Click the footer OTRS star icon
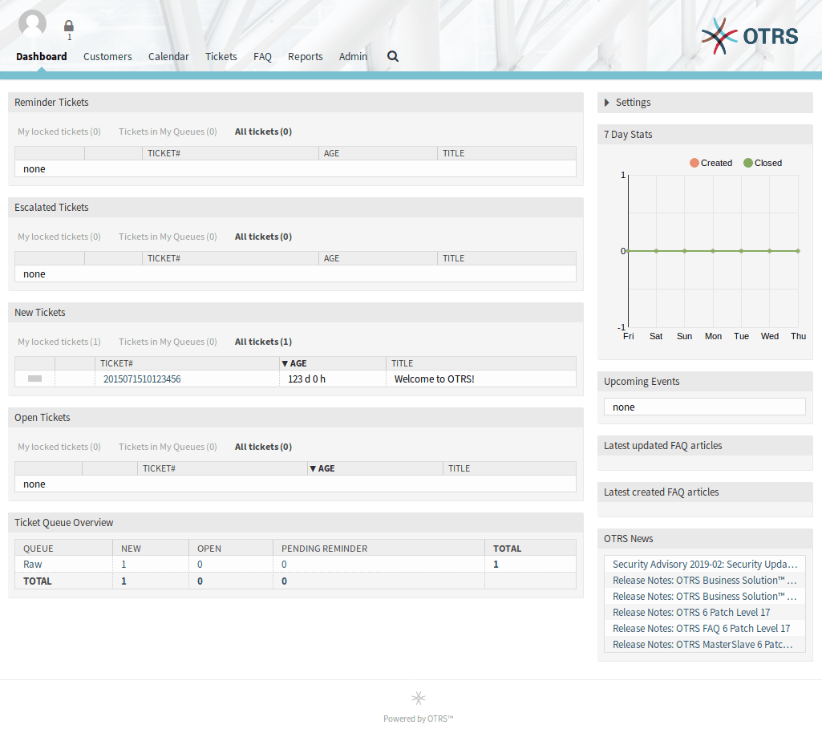This screenshot has width=822, height=733. 418,698
